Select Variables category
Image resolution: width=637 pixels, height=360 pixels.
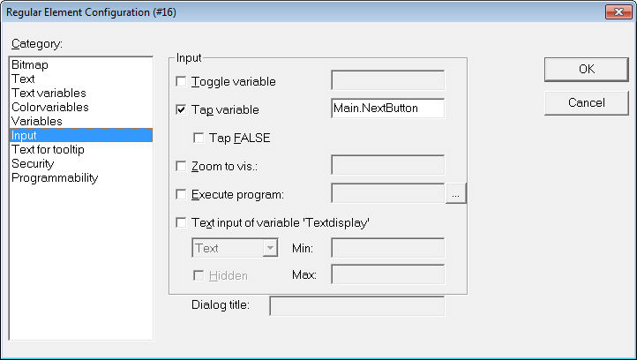[x=81, y=121]
